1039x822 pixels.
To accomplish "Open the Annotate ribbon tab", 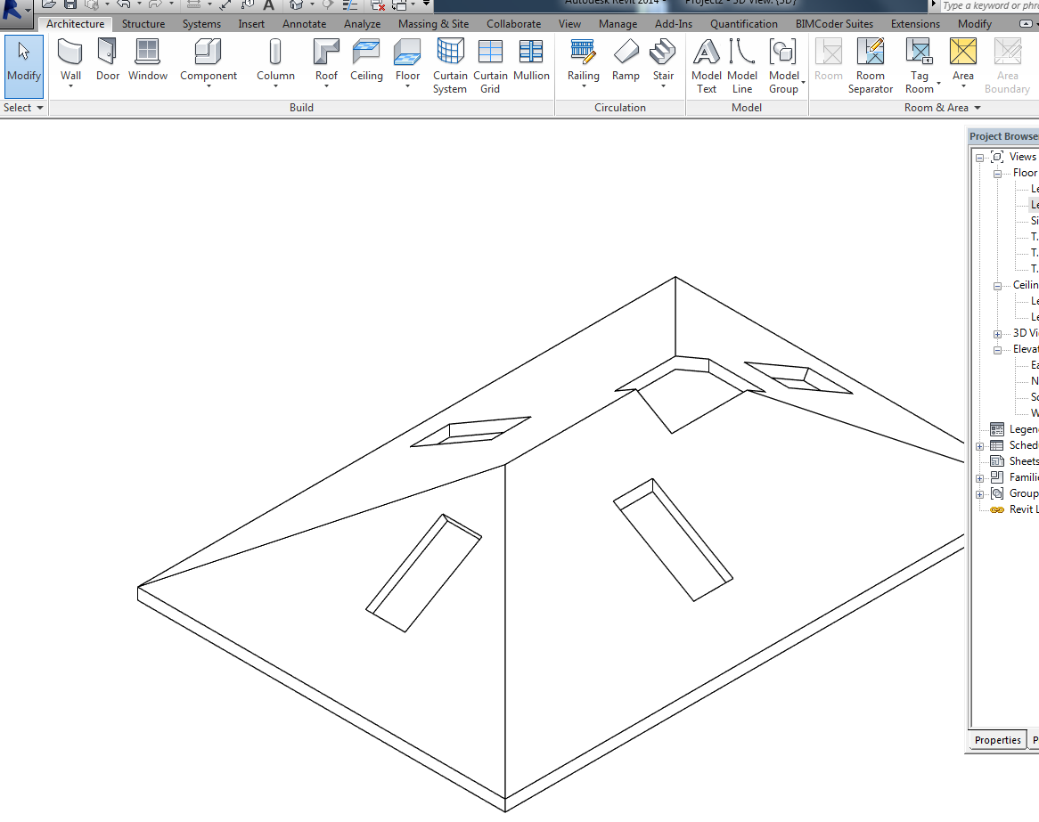I will pyautogui.click(x=304, y=24).
